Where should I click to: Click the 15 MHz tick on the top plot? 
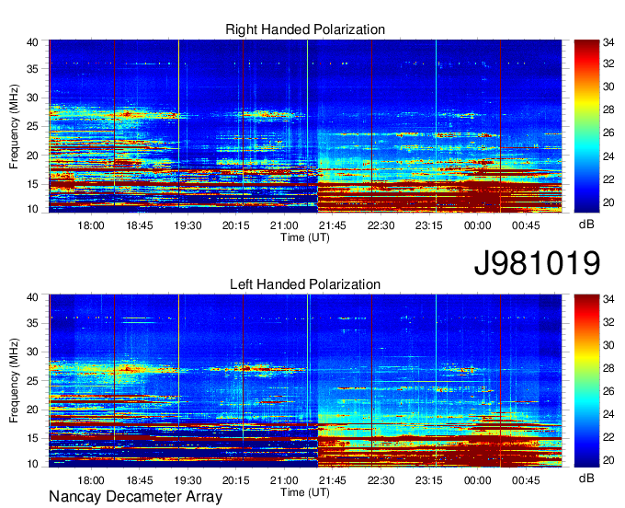[x=33, y=184]
